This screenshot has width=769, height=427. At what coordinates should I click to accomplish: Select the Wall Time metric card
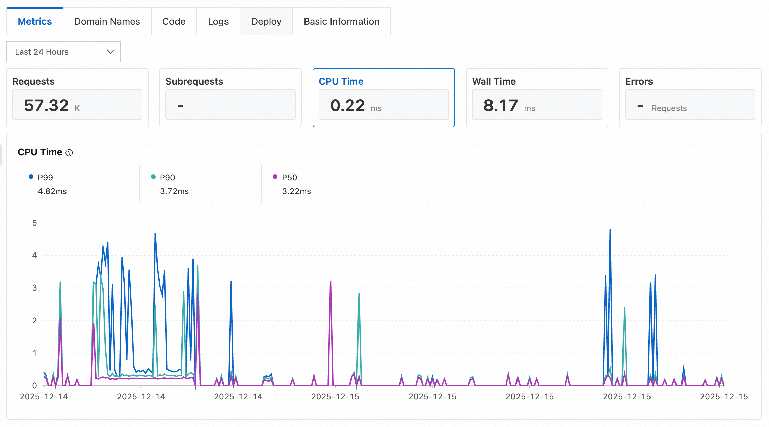[x=537, y=98]
